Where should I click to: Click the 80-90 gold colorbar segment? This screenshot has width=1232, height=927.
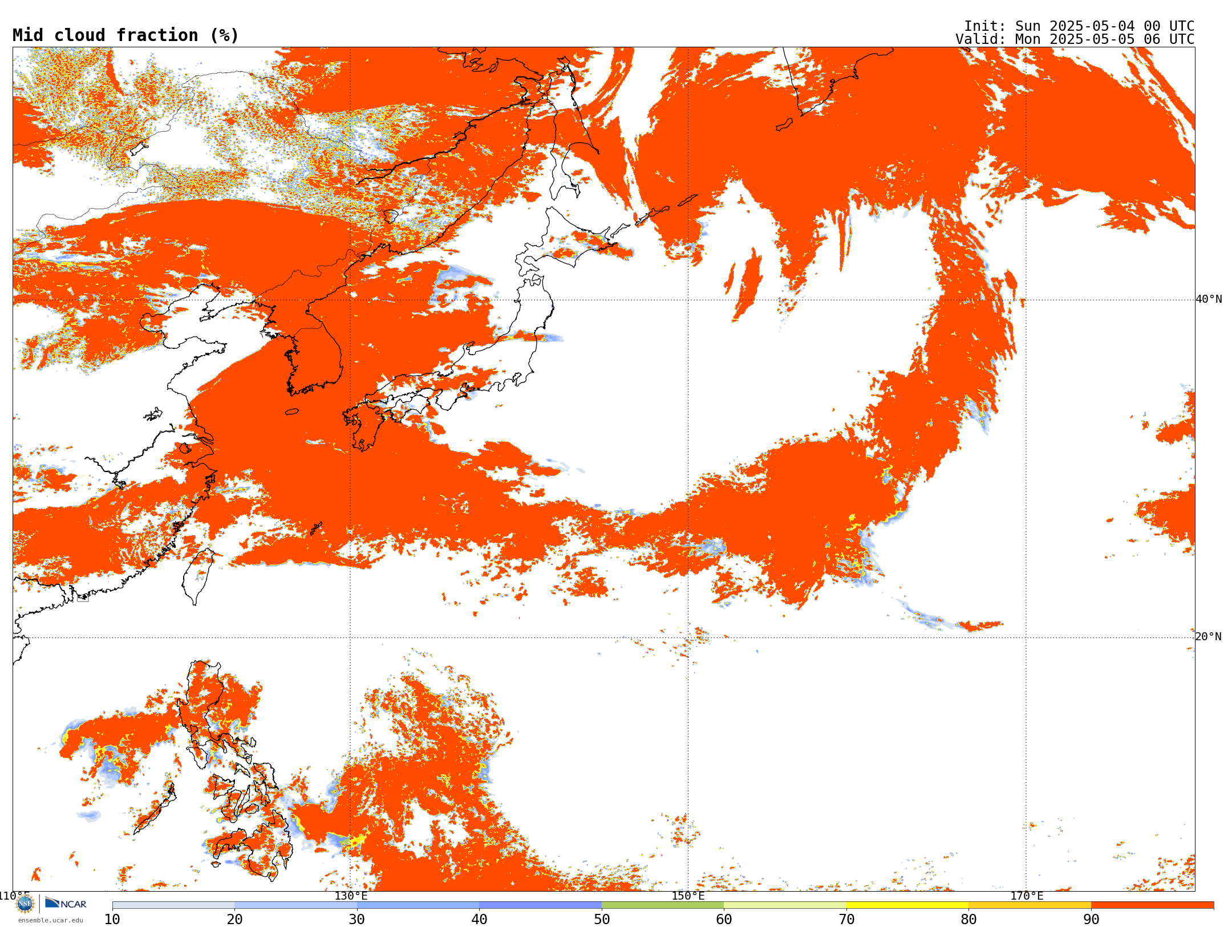tap(1030, 905)
